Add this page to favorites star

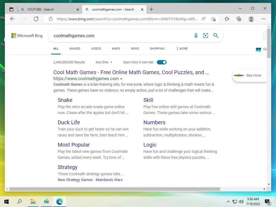213,19
